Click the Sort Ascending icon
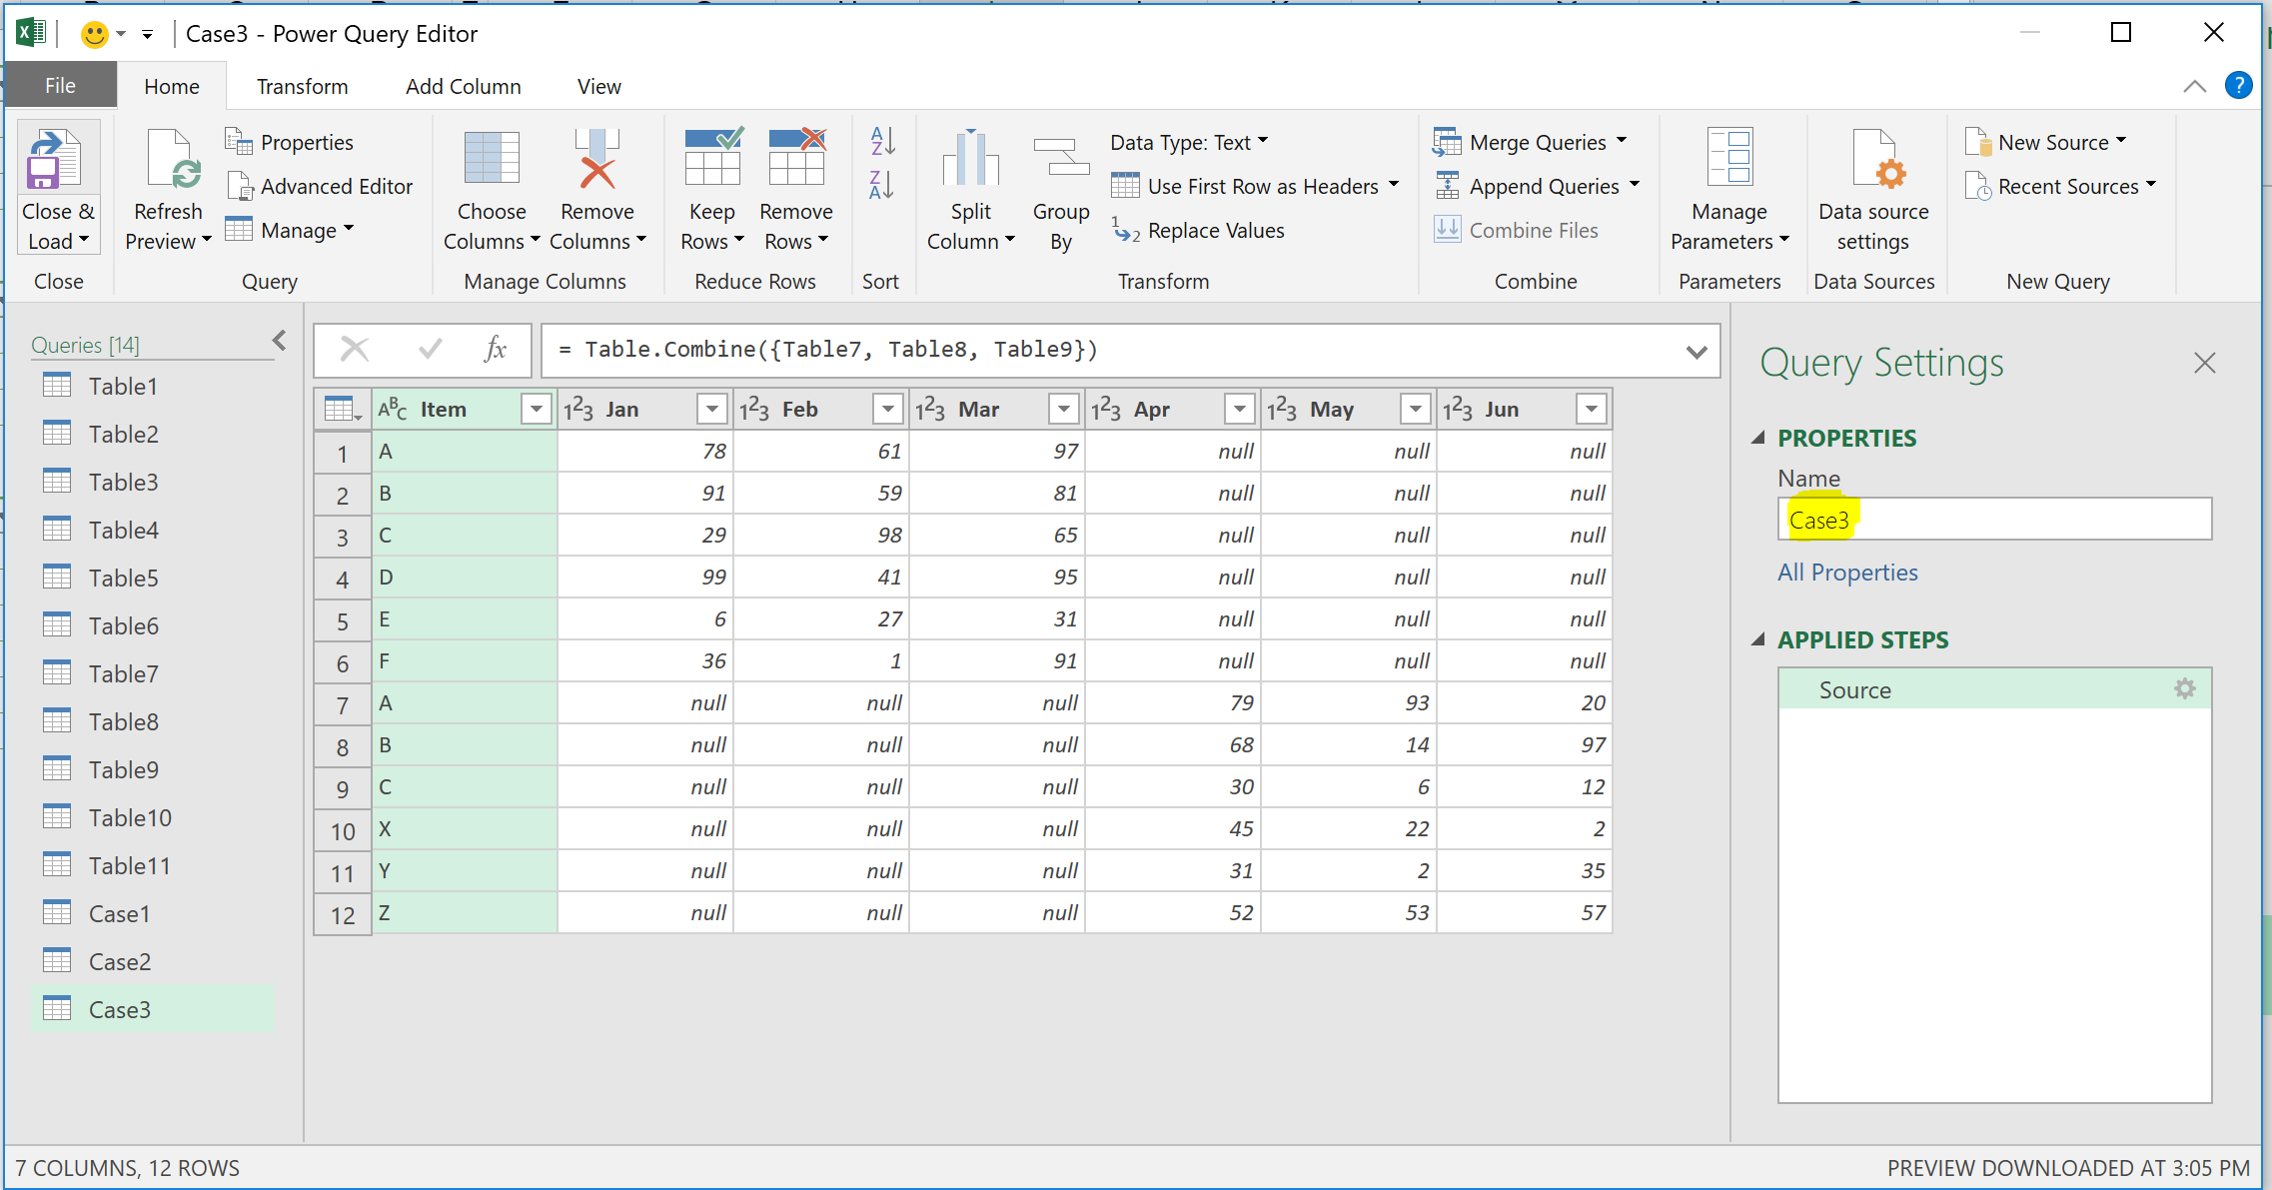The width and height of the screenshot is (2272, 1190). (x=882, y=141)
